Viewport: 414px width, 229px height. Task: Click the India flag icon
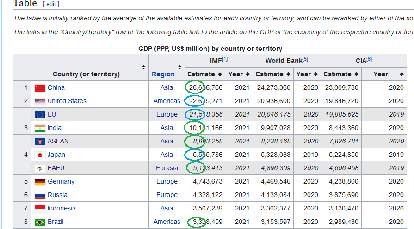click(x=40, y=128)
